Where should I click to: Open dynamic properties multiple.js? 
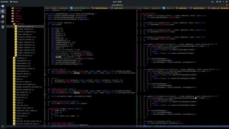[x=29, y=87]
